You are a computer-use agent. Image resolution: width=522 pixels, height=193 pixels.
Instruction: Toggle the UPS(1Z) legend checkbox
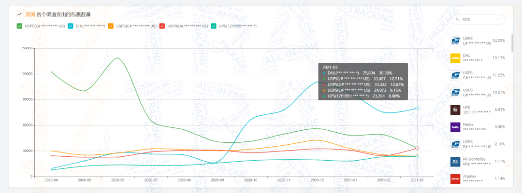pos(214,26)
